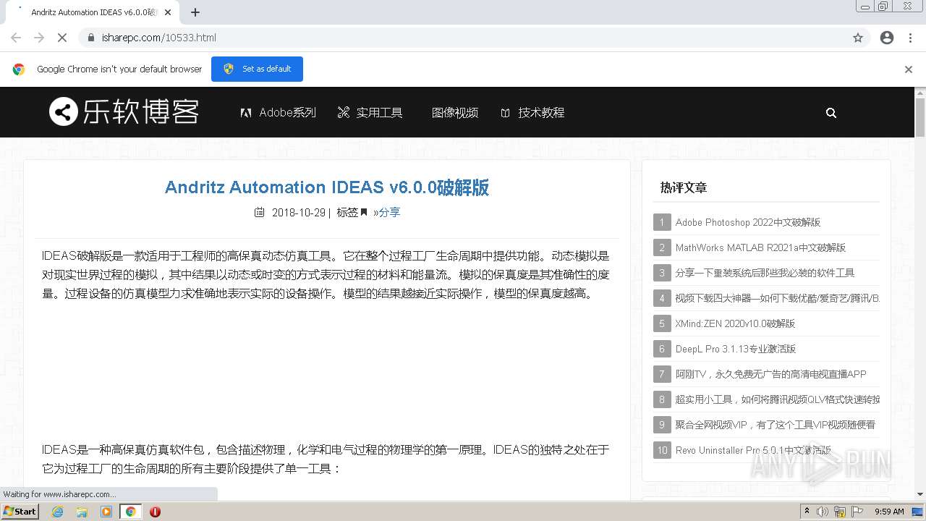Click the page vertical scrollbar thumb
Screen dimensions: 926x521
point(920,117)
